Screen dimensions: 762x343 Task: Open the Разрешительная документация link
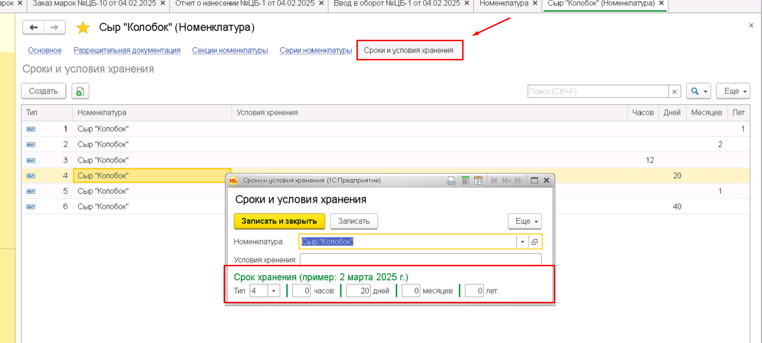click(127, 50)
